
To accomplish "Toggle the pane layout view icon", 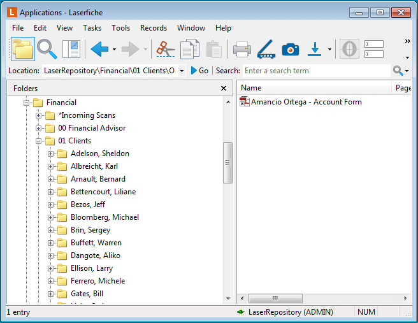I will pos(71,49).
